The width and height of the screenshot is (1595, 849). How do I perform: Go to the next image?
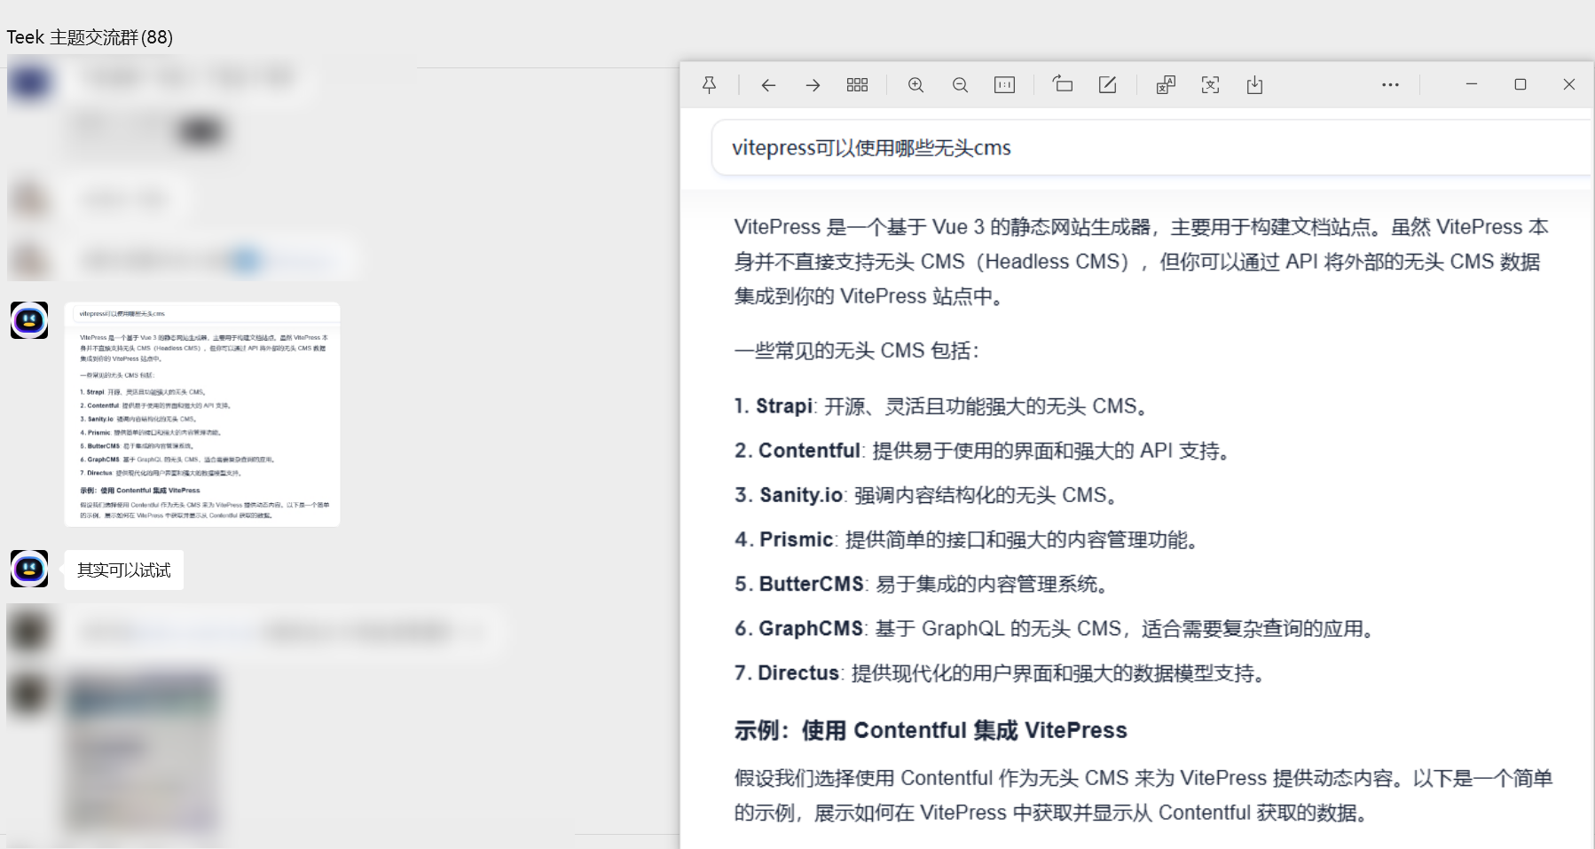point(813,85)
